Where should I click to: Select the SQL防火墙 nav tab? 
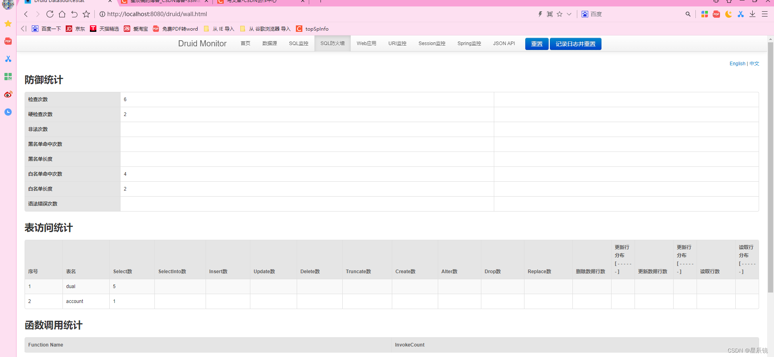tap(333, 44)
